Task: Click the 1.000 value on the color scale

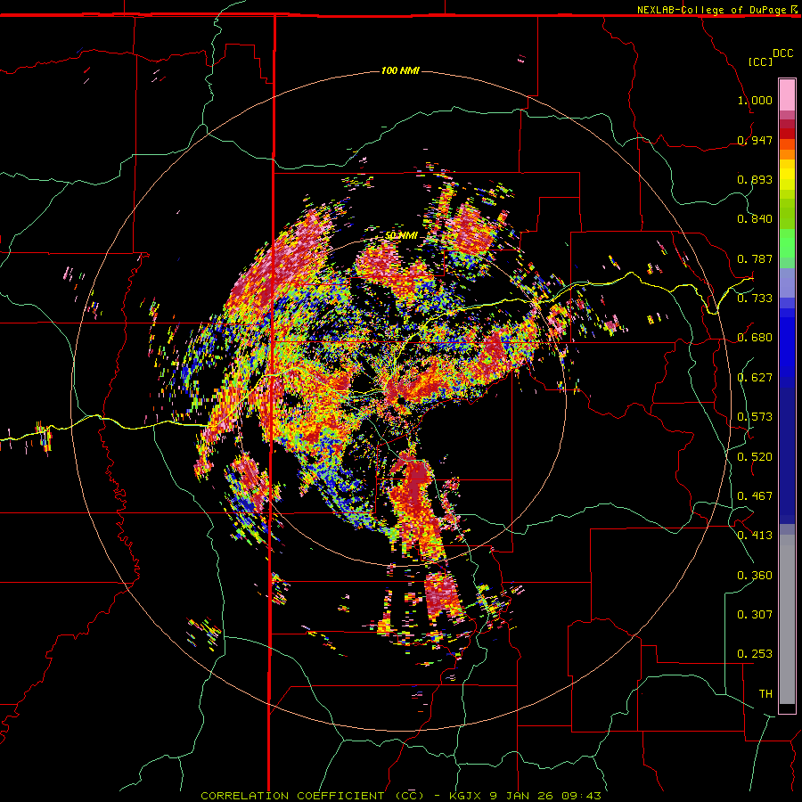Action: tap(755, 100)
